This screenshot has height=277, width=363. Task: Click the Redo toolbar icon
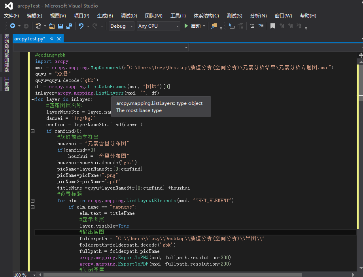click(x=95, y=26)
